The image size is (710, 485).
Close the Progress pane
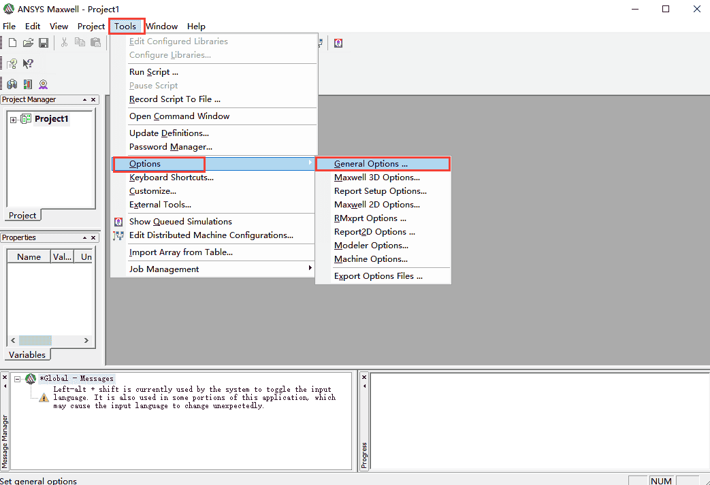click(364, 377)
